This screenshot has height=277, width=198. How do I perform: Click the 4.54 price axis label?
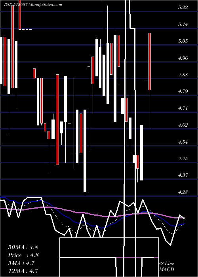tap(183, 142)
